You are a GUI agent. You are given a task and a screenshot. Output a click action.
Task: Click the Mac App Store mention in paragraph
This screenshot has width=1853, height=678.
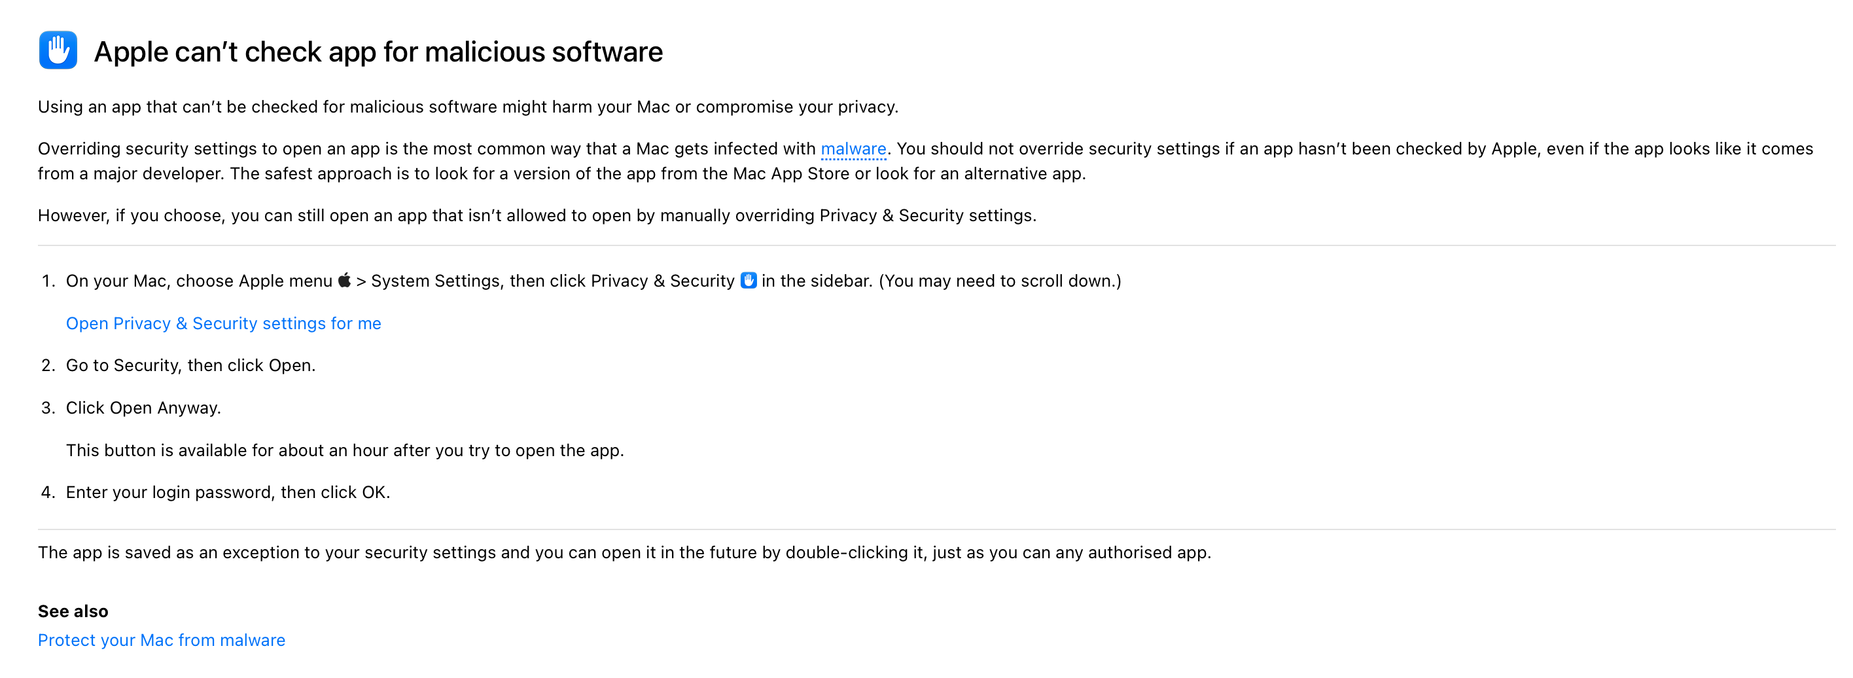coord(790,174)
